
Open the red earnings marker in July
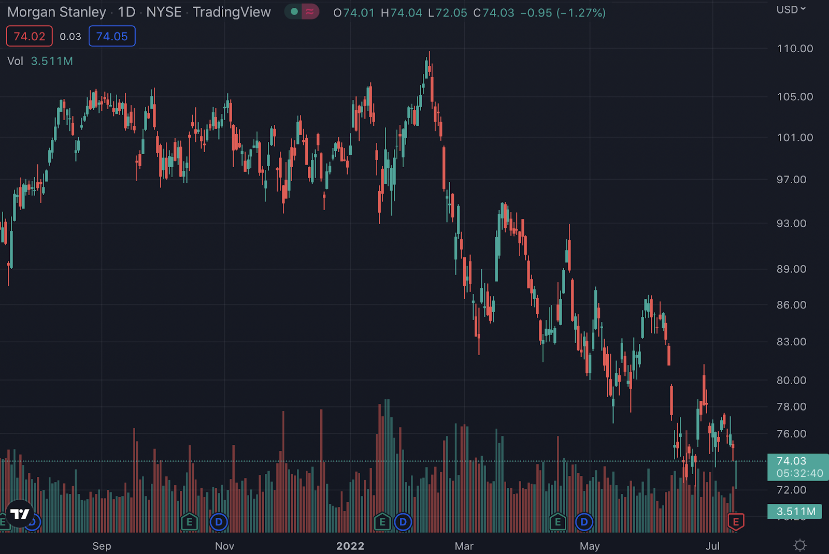tap(736, 522)
